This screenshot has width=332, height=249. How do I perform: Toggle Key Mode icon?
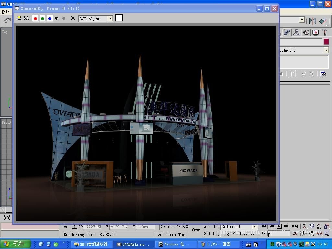tap(263, 233)
